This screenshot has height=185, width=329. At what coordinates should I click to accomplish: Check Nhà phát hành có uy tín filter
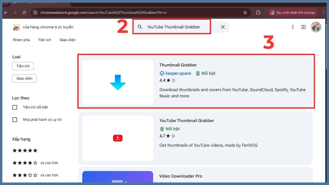[x=15, y=119]
